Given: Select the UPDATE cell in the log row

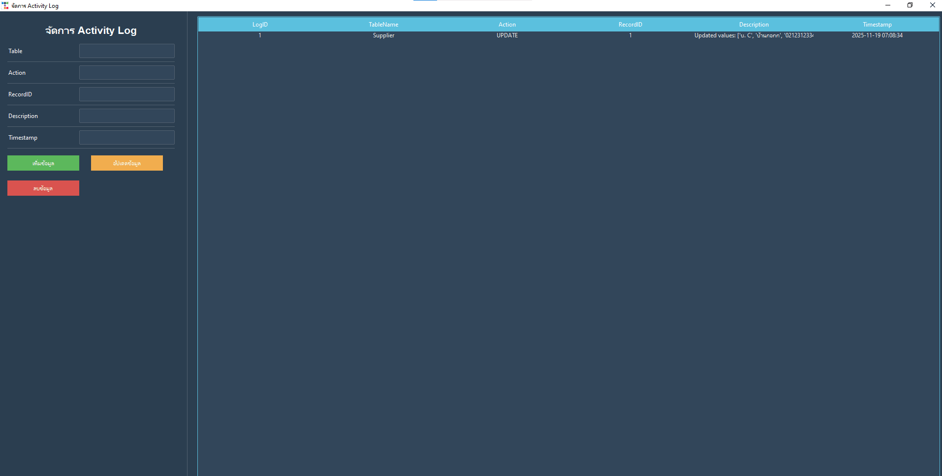Looking at the screenshot, I should (507, 35).
